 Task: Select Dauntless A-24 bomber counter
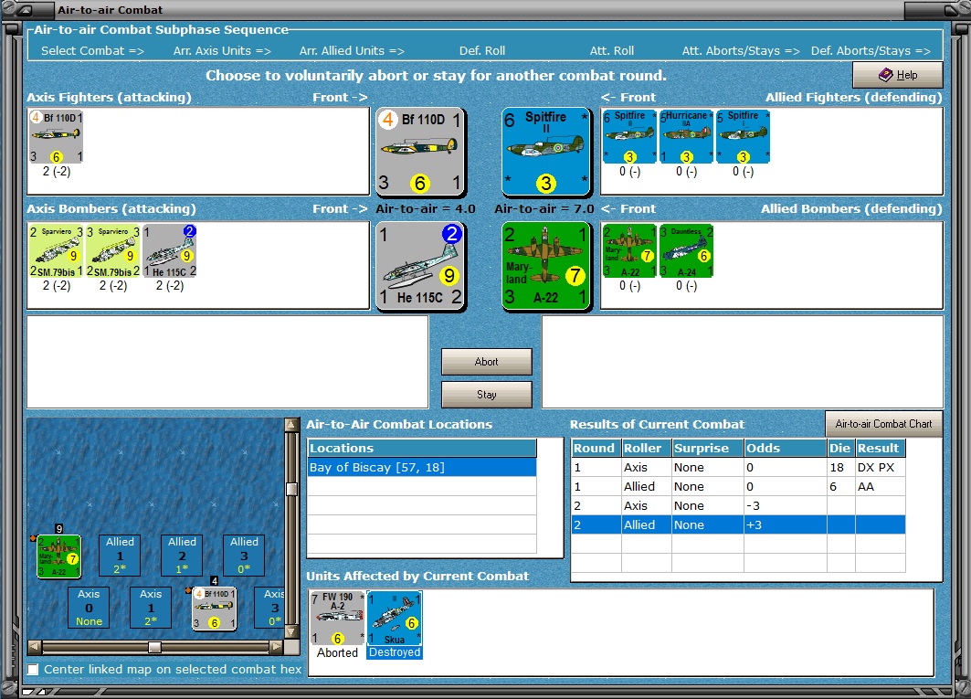coord(686,251)
